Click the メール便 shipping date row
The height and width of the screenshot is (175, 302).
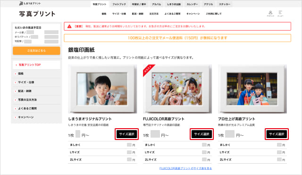pos(37,32)
